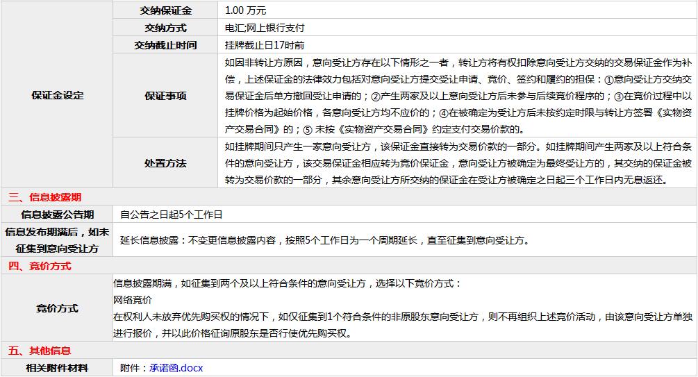Select the 竞价方式 row label cell
This screenshot has height=377, width=698.
(57, 308)
